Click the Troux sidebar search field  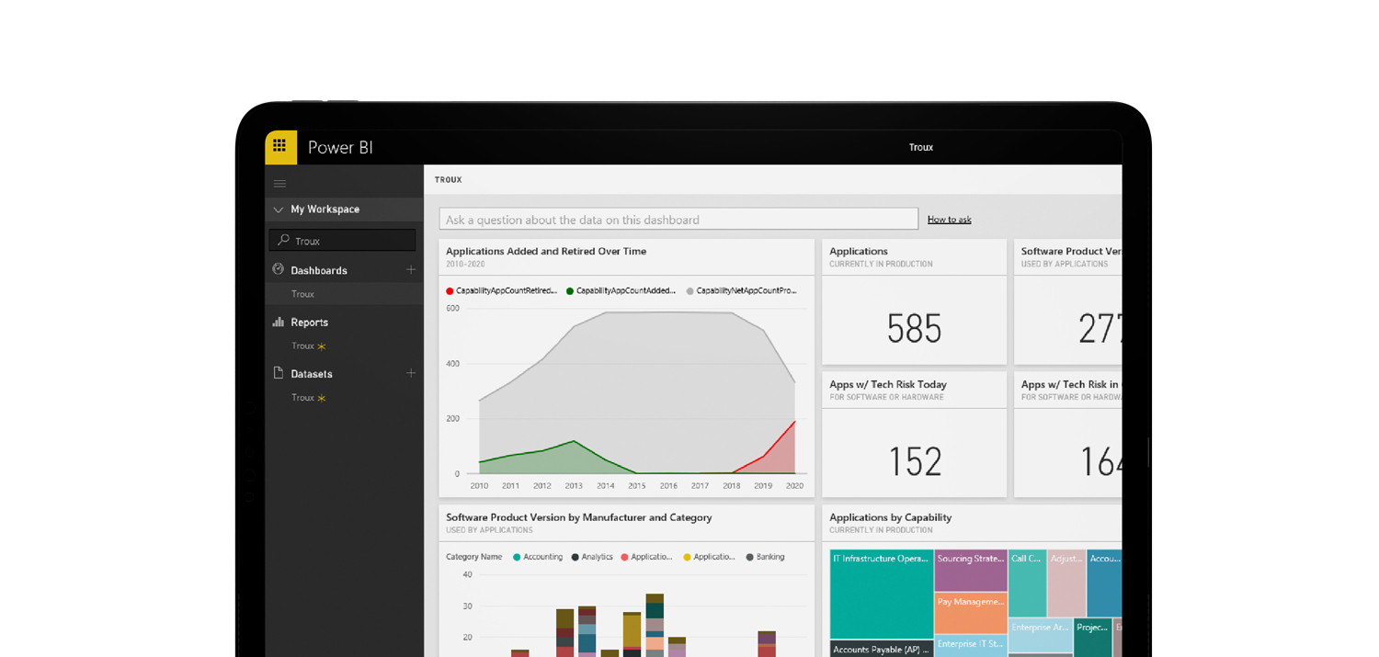tap(342, 240)
